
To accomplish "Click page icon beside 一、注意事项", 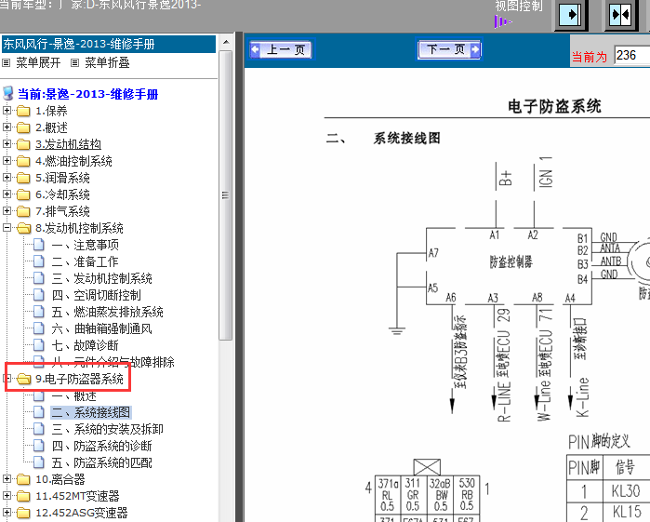I will (38, 245).
